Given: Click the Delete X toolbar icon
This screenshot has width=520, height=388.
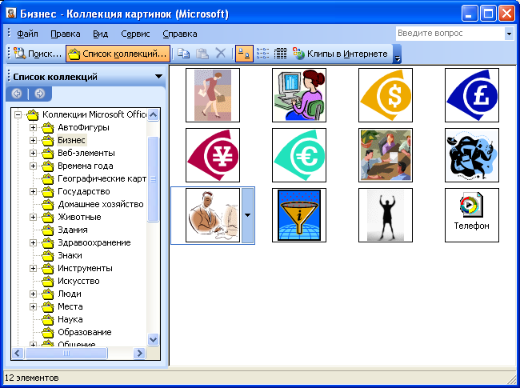Looking at the screenshot, I should (x=221, y=54).
